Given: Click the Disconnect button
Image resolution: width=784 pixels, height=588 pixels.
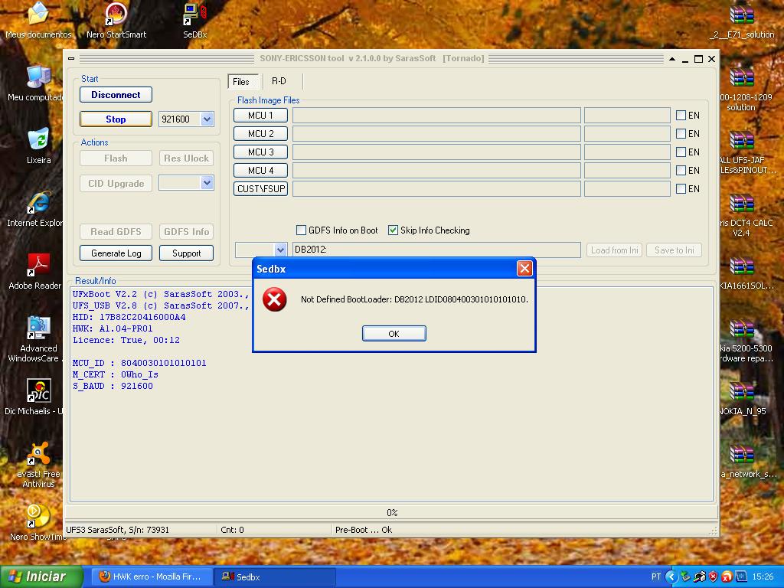Looking at the screenshot, I should 116,94.
